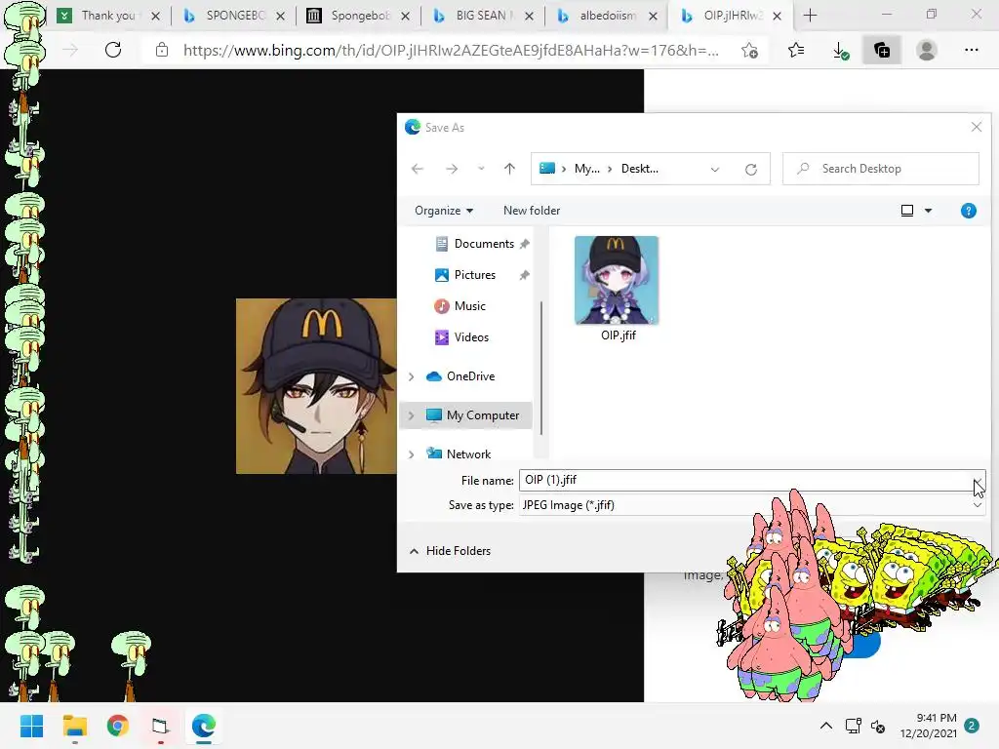Screen dimensions: 999x749
Task: Open File Explorer from the taskbar
Action: [x=75, y=726]
